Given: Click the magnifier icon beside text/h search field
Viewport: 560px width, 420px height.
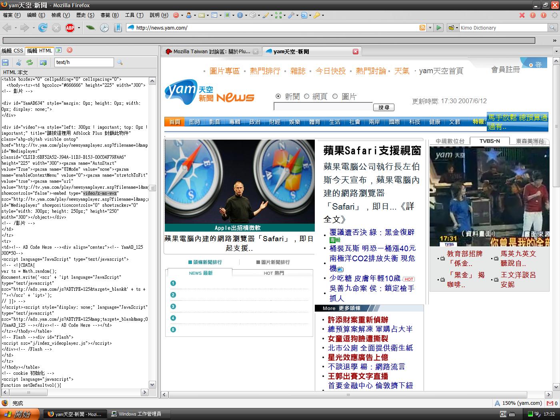Looking at the screenshot, I should (120, 62).
